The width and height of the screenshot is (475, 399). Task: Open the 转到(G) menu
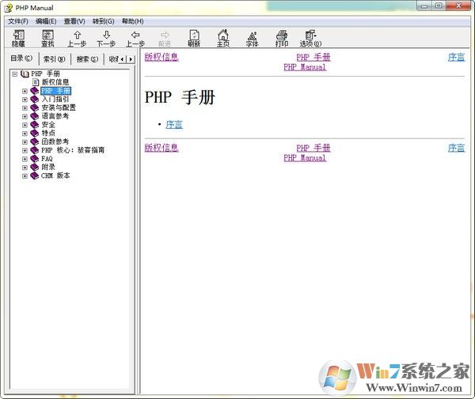[103, 21]
